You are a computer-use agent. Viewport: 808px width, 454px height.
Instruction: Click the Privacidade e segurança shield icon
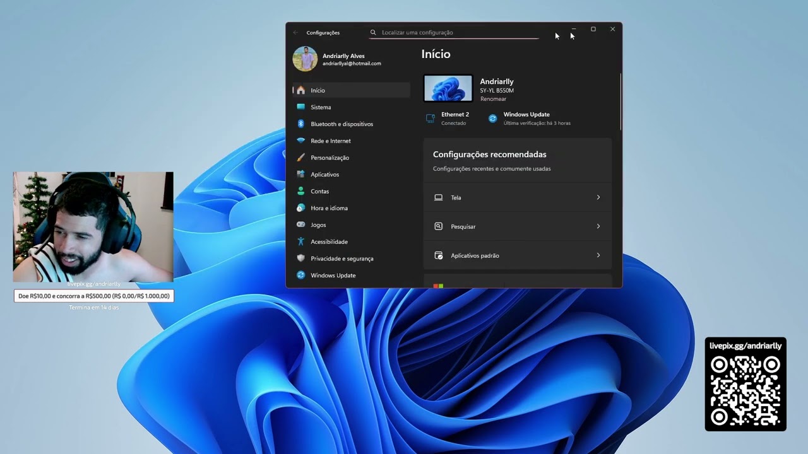pos(301,259)
